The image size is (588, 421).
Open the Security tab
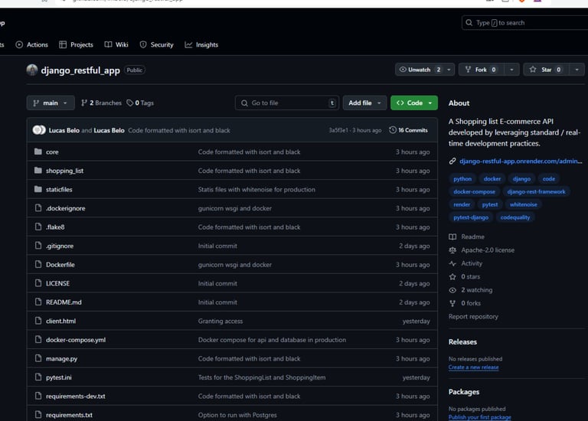156,44
